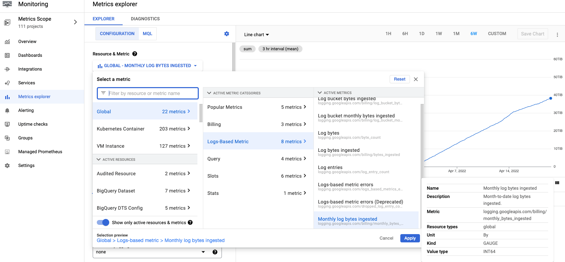Screen dimensions: 565x262
Task: Select Monthly log bytes ingested metric
Action: 367,221
